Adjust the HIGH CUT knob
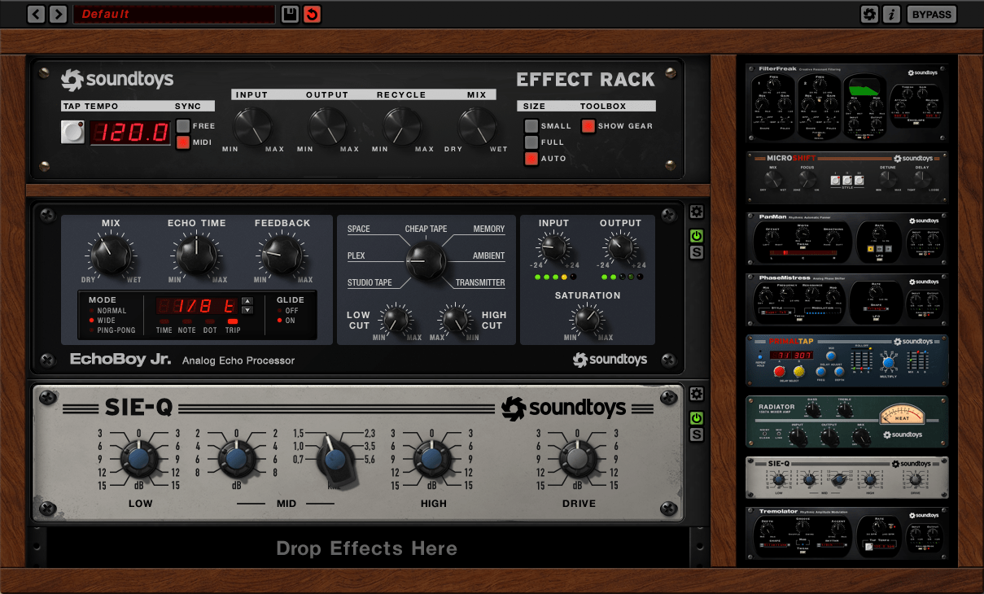The image size is (984, 594). pos(455,319)
